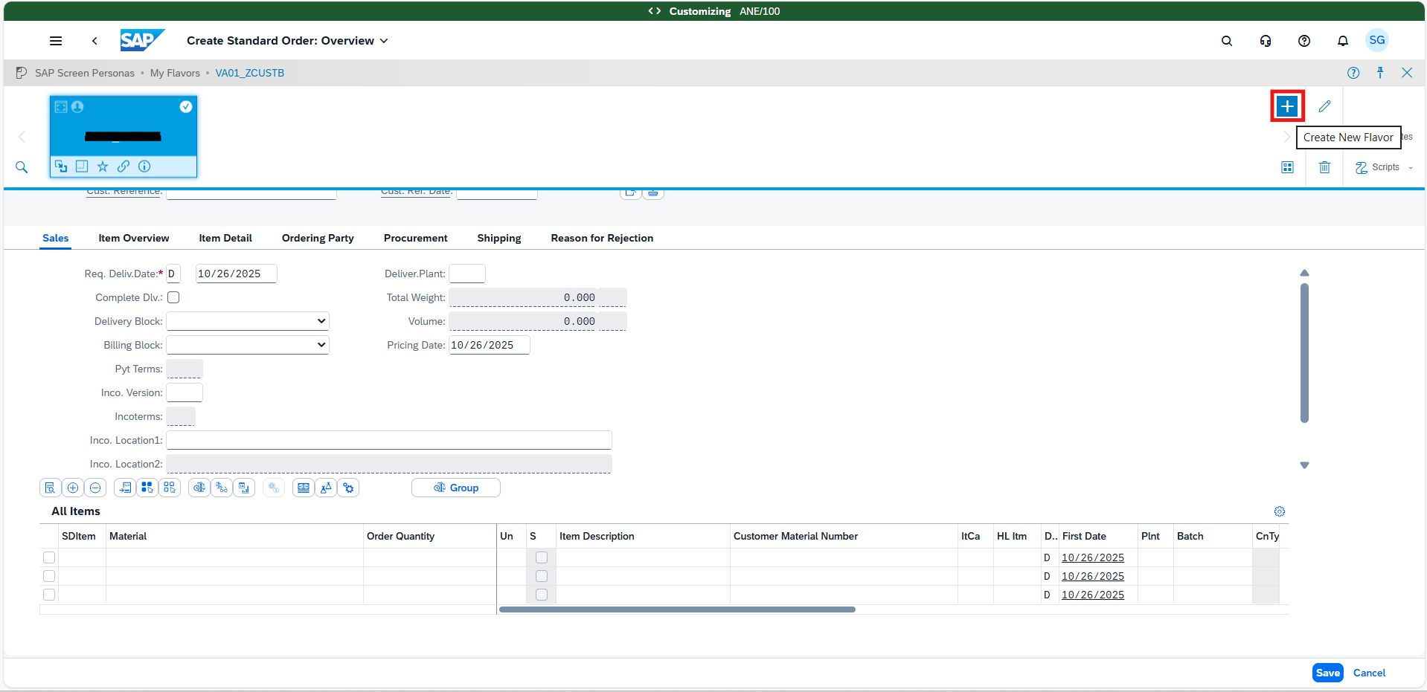Open the Scripts dropdown menu
The height and width of the screenshot is (692, 1427).
coord(1384,167)
